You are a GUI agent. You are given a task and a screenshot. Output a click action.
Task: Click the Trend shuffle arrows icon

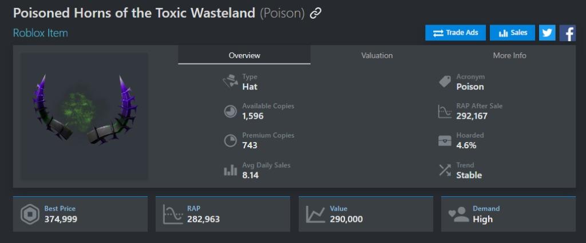[445, 171]
